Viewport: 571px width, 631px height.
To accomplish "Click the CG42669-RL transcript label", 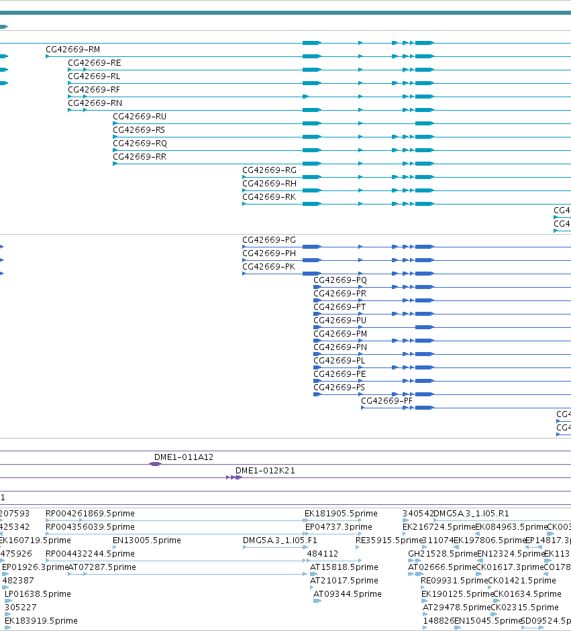I will pos(94,76).
